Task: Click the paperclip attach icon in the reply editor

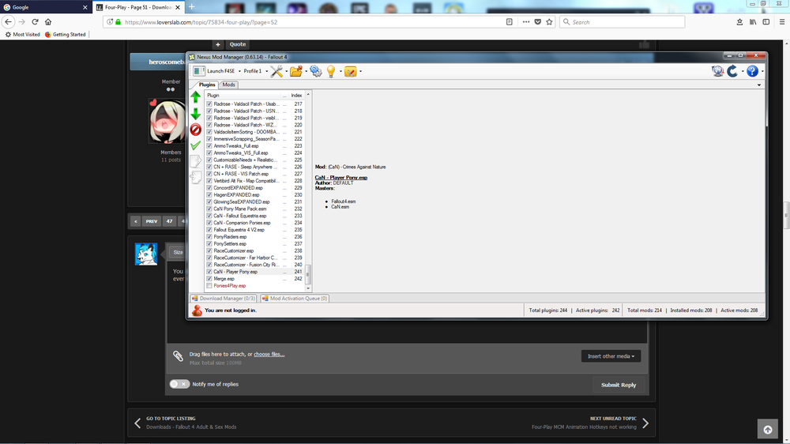Action: (x=178, y=356)
